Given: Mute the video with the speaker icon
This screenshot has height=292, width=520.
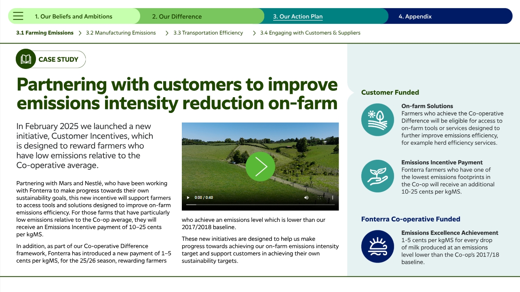Looking at the screenshot, I should [306, 198].
